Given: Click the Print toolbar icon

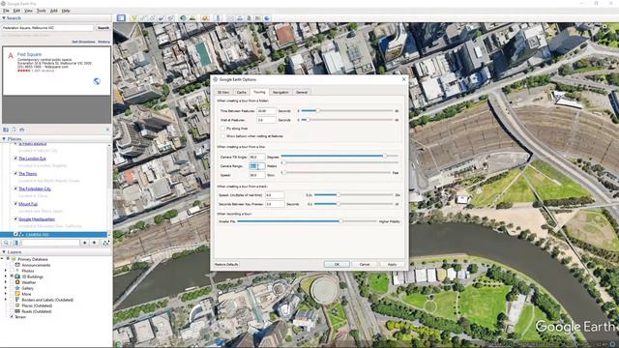Looking at the screenshot, I should coord(240,18).
